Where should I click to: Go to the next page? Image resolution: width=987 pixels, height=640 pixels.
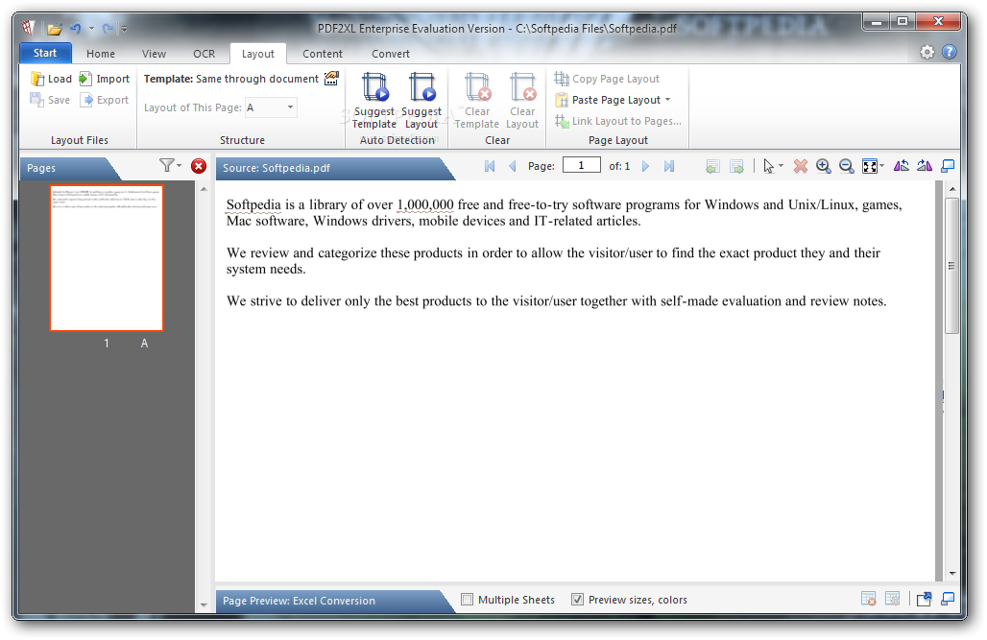[x=646, y=166]
